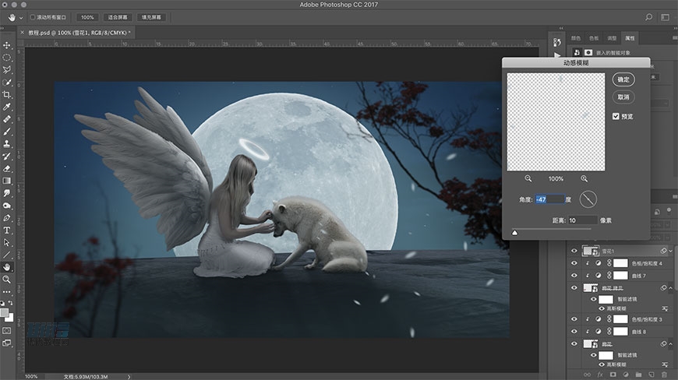Select the Healing Brush tool

pos(7,119)
